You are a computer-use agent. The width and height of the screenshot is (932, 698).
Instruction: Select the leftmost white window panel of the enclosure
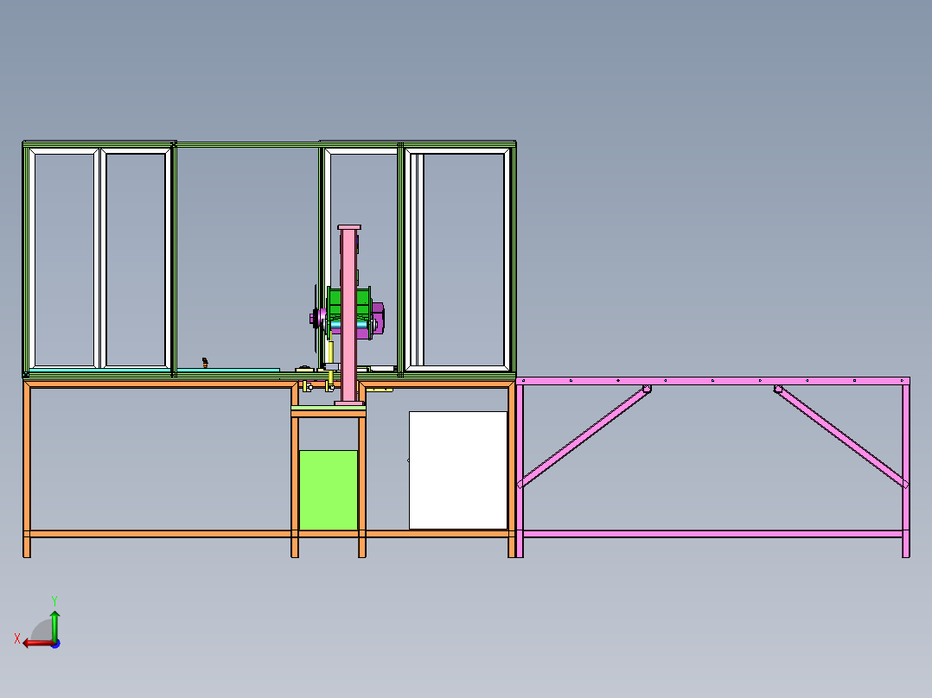pyautogui.click(x=64, y=259)
